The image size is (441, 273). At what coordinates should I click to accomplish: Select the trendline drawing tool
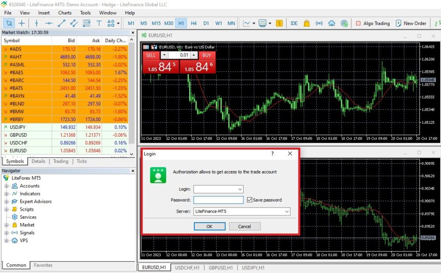coord(61,23)
